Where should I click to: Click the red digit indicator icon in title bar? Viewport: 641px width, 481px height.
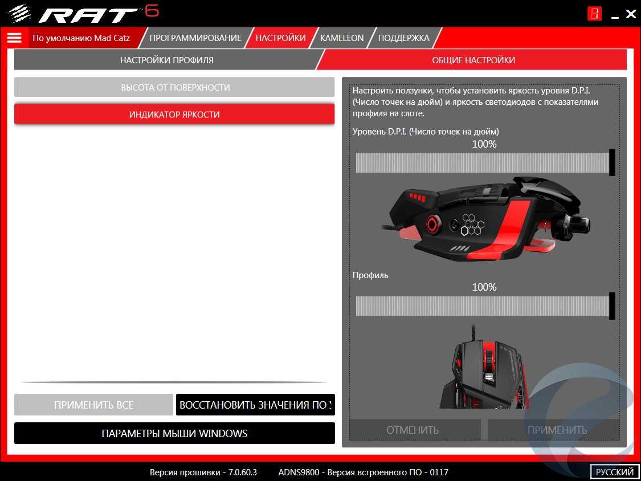(x=594, y=14)
